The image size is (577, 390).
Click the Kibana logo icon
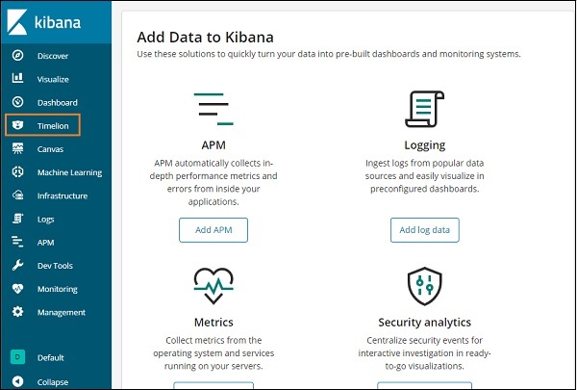click(x=19, y=21)
